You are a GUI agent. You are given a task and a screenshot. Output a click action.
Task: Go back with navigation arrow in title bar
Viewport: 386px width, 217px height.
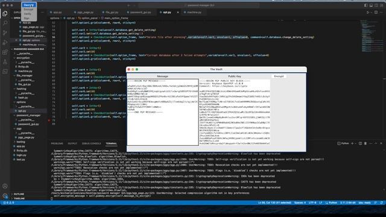(x=128, y=5)
